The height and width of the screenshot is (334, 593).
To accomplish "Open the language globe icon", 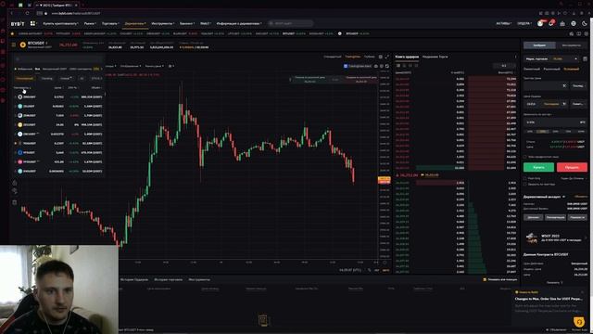I will click(574, 23).
